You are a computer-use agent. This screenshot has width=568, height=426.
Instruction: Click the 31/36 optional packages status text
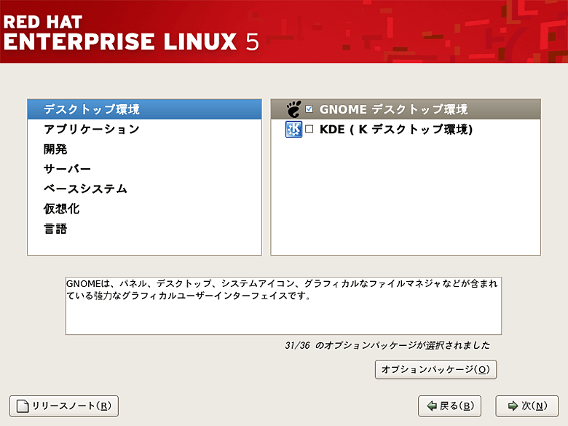point(387,345)
